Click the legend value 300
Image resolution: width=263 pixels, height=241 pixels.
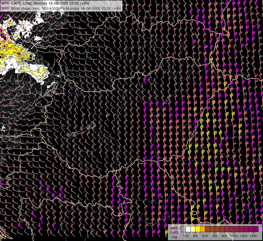point(195,236)
